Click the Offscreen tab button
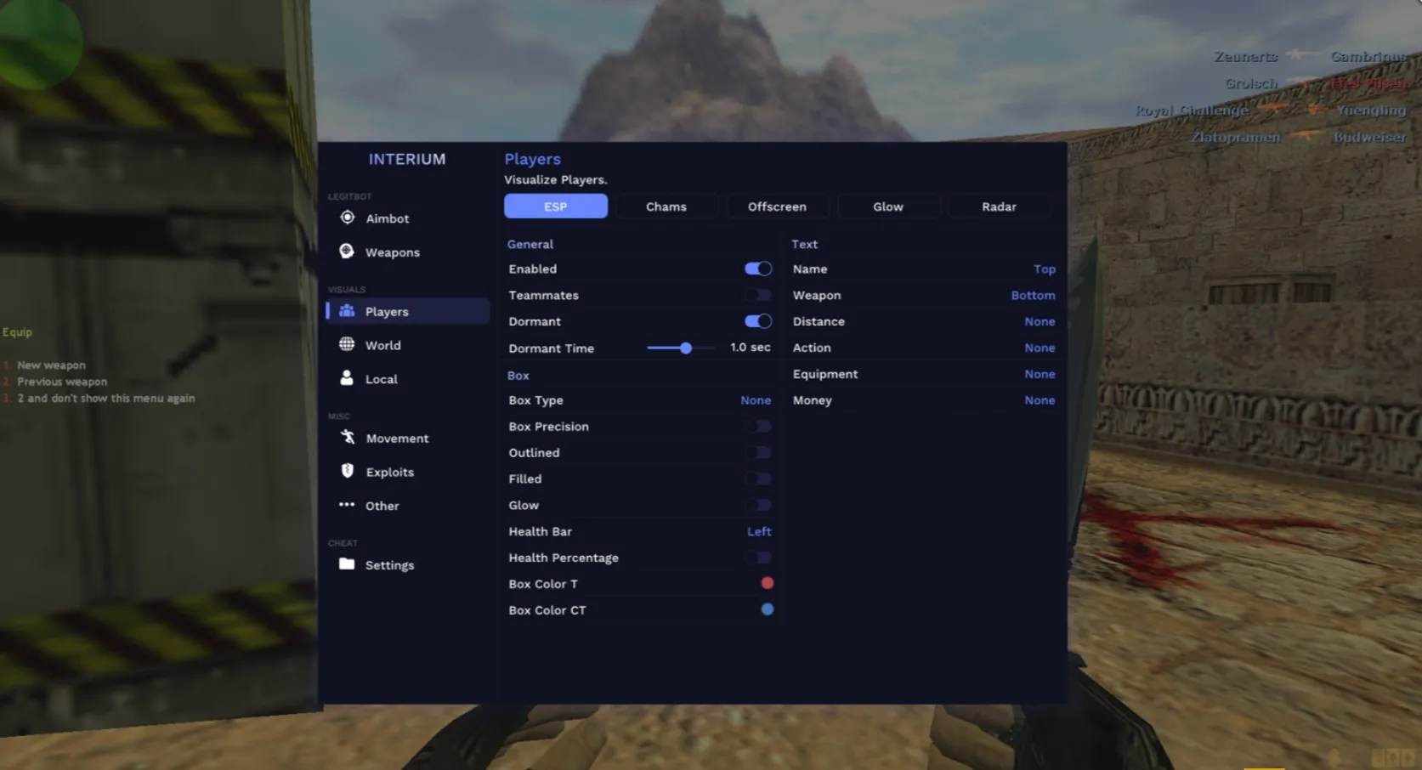 (x=777, y=207)
